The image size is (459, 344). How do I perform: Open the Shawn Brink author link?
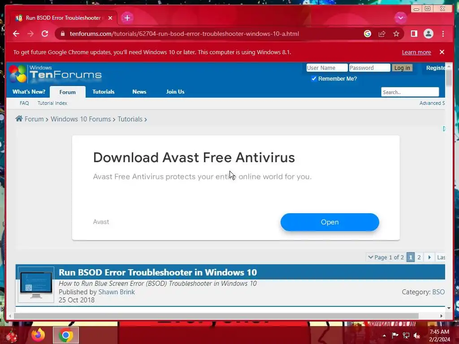[117, 292]
